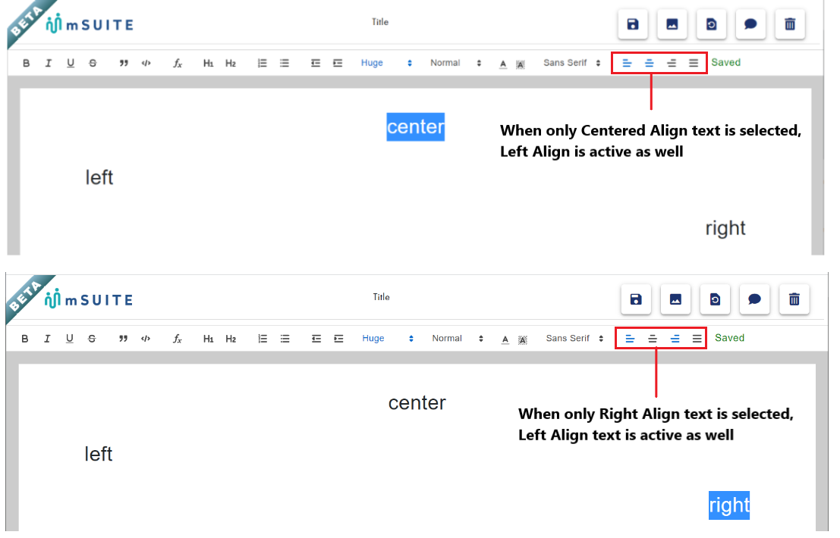Image resolution: width=840 pixels, height=538 pixels.
Task: Delete the document with the trash icon
Action: coord(789,23)
